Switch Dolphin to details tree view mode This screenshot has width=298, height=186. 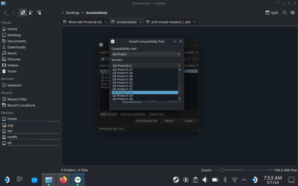pos(39,13)
